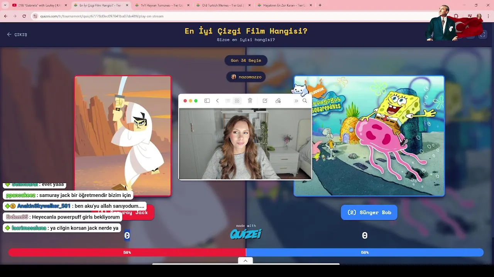Choose the Sünger Bob picture card
Viewport: 494px width, 277px height.
pyautogui.click(x=369, y=136)
